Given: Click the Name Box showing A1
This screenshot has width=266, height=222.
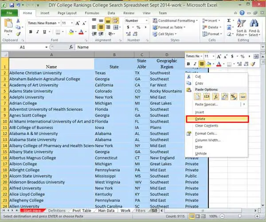Looking at the screenshot, I should click(x=23, y=47).
